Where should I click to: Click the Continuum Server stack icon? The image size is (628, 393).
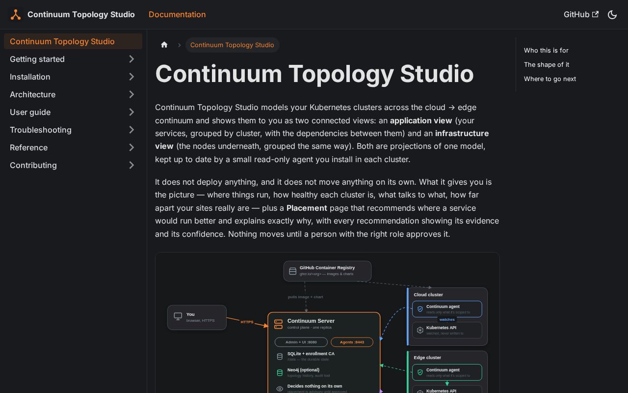click(x=278, y=324)
